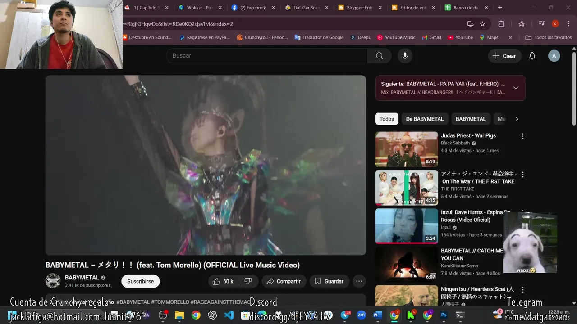The width and height of the screenshot is (577, 324).
Task: Open Chrome bookmarks star-list icon
Action: coord(522,24)
